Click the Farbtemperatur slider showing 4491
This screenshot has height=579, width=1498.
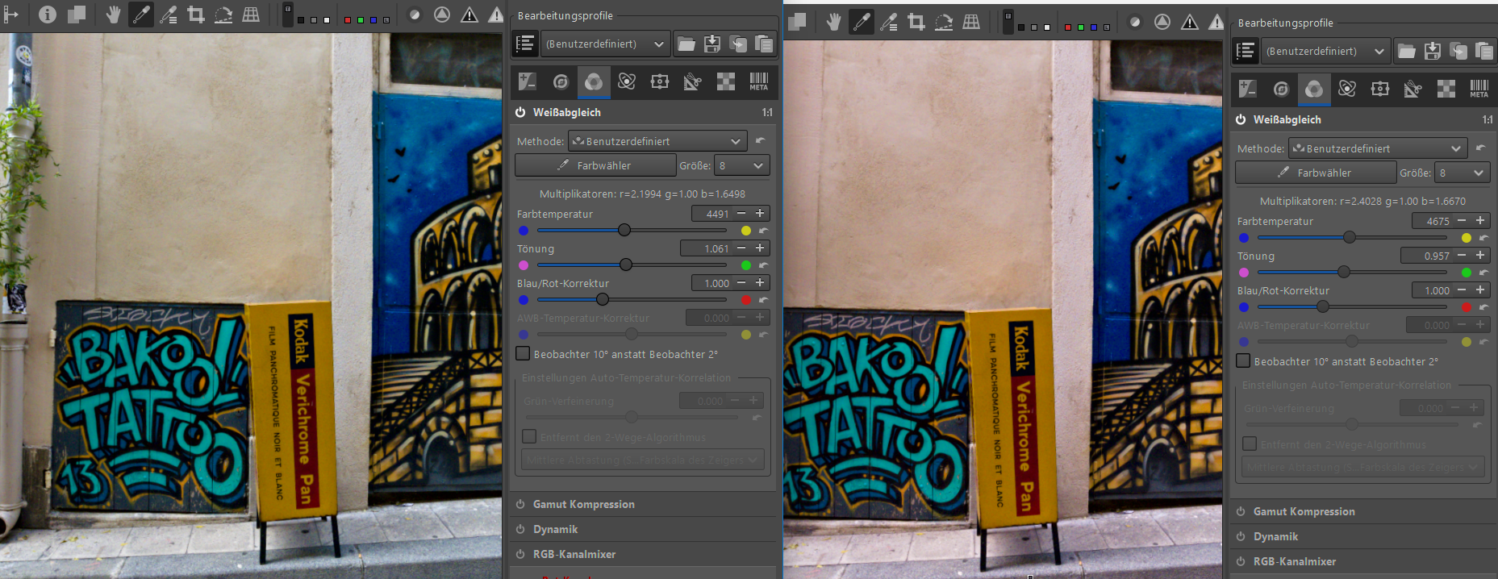624,230
